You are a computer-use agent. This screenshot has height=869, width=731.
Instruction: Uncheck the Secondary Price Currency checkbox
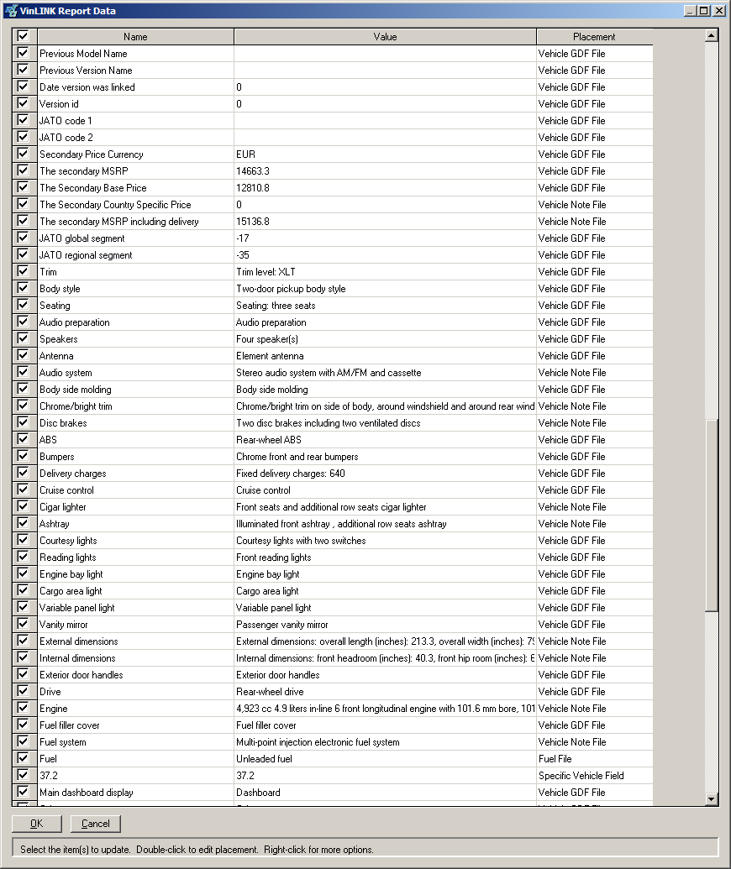click(23, 154)
